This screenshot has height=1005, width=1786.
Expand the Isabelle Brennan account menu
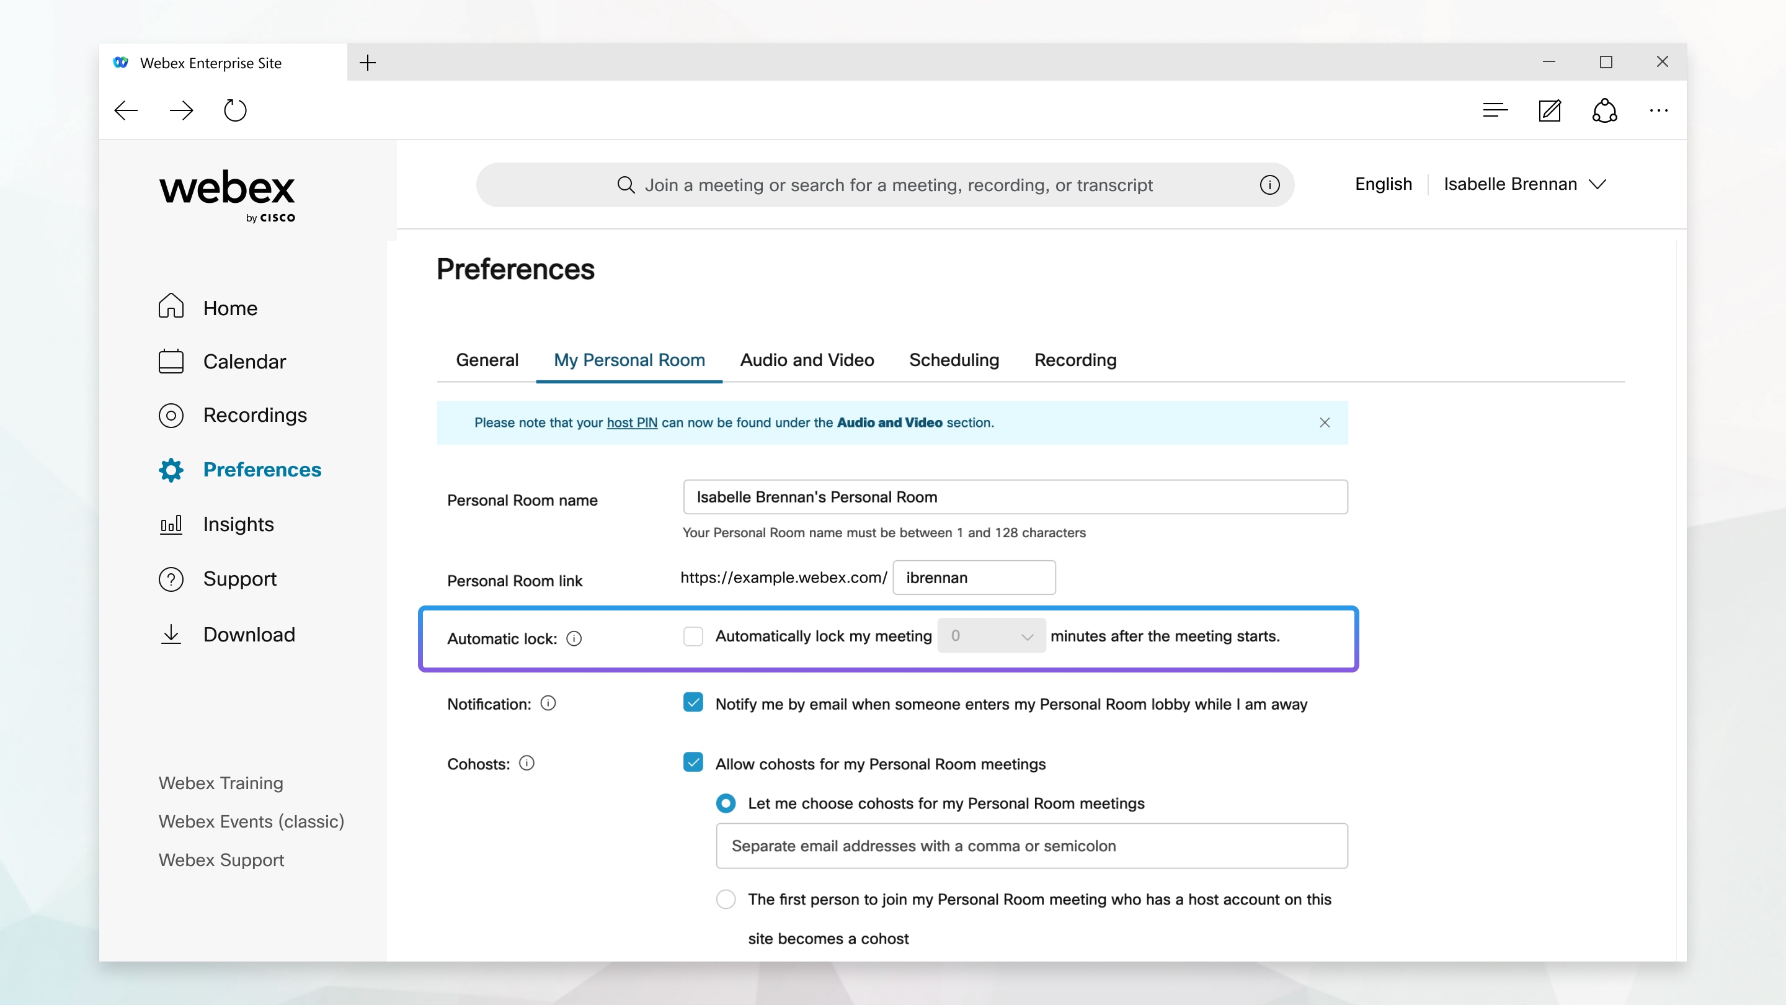tap(1525, 184)
